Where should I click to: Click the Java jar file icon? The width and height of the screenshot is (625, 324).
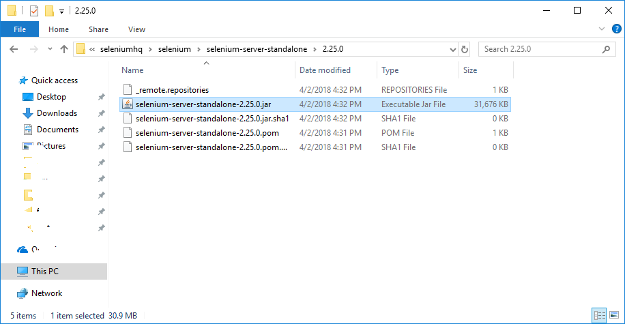coord(127,104)
